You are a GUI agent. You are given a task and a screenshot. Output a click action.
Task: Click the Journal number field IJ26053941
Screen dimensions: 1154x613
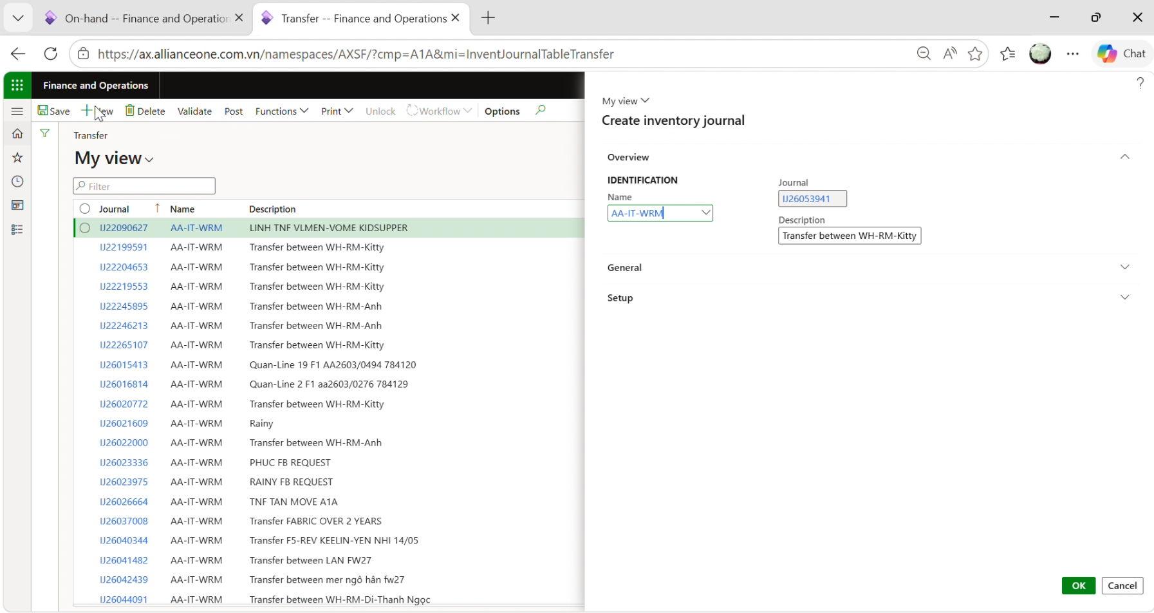pyautogui.click(x=812, y=198)
